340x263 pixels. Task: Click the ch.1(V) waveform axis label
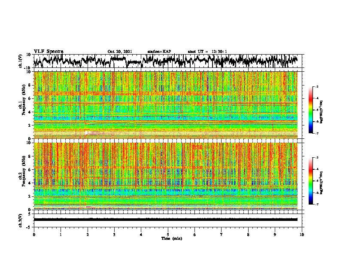click(x=21, y=61)
